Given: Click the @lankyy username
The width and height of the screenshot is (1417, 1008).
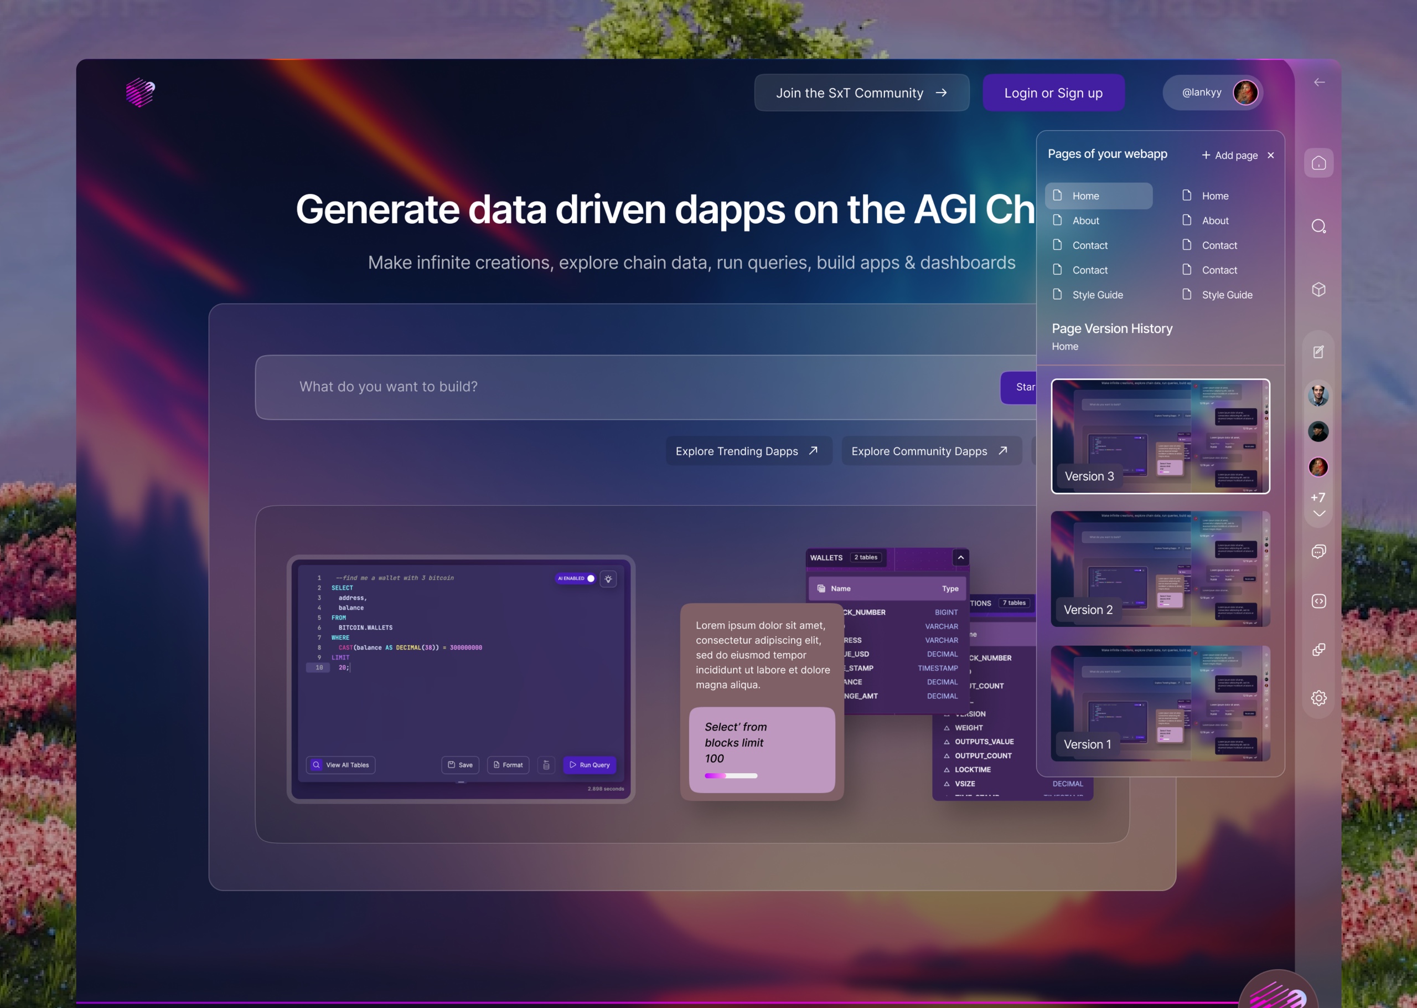Looking at the screenshot, I should click(1201, 92).
